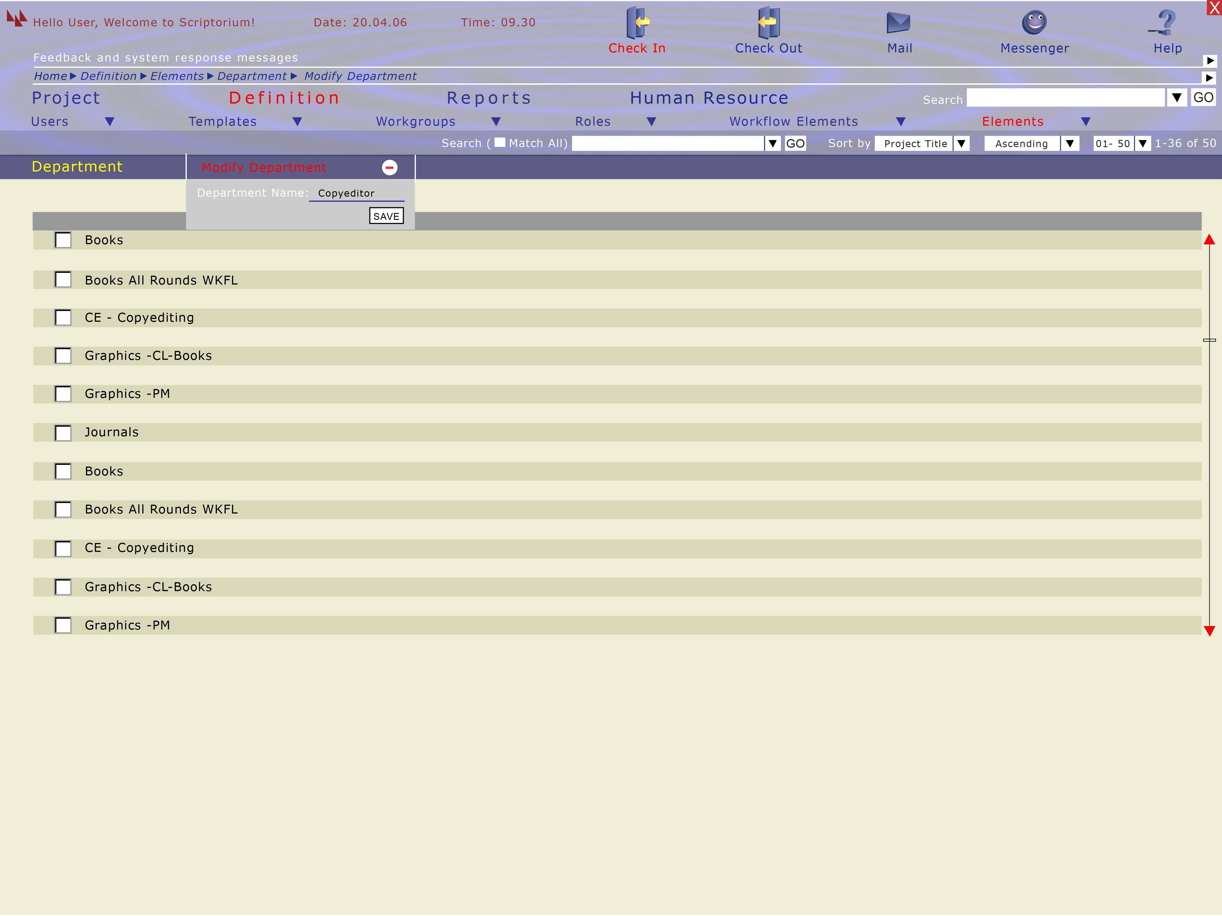Follow the Elements breadcrumb link
Viewport: 1222px width, 916px height.
tap(177, 76)
